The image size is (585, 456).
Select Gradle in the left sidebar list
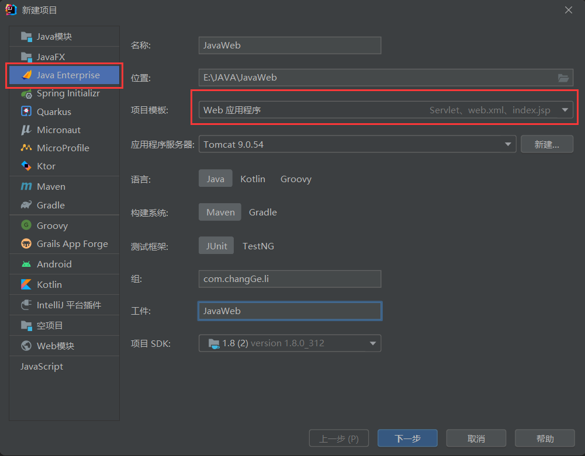tap(64, 205)
